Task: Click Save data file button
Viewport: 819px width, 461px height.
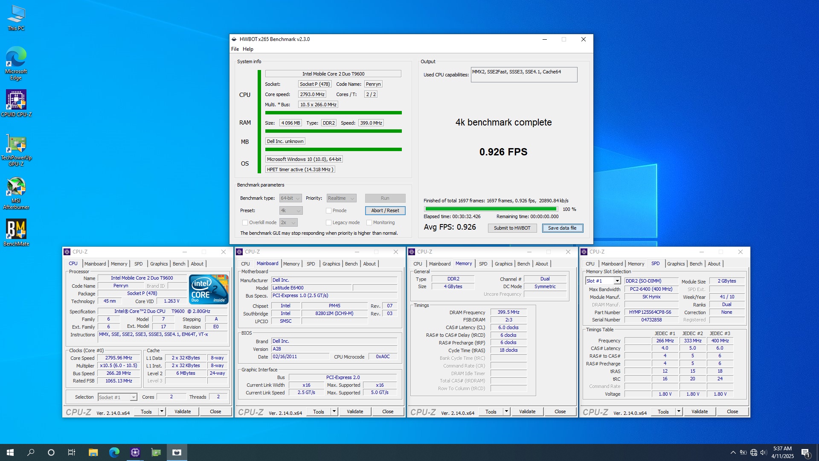Action: [x=562, y=228]
